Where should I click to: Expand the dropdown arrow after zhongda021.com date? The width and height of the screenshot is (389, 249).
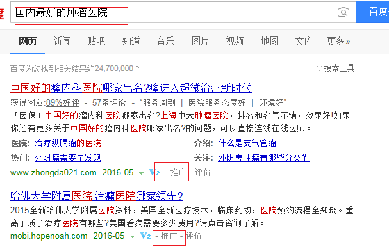(141, 173)
